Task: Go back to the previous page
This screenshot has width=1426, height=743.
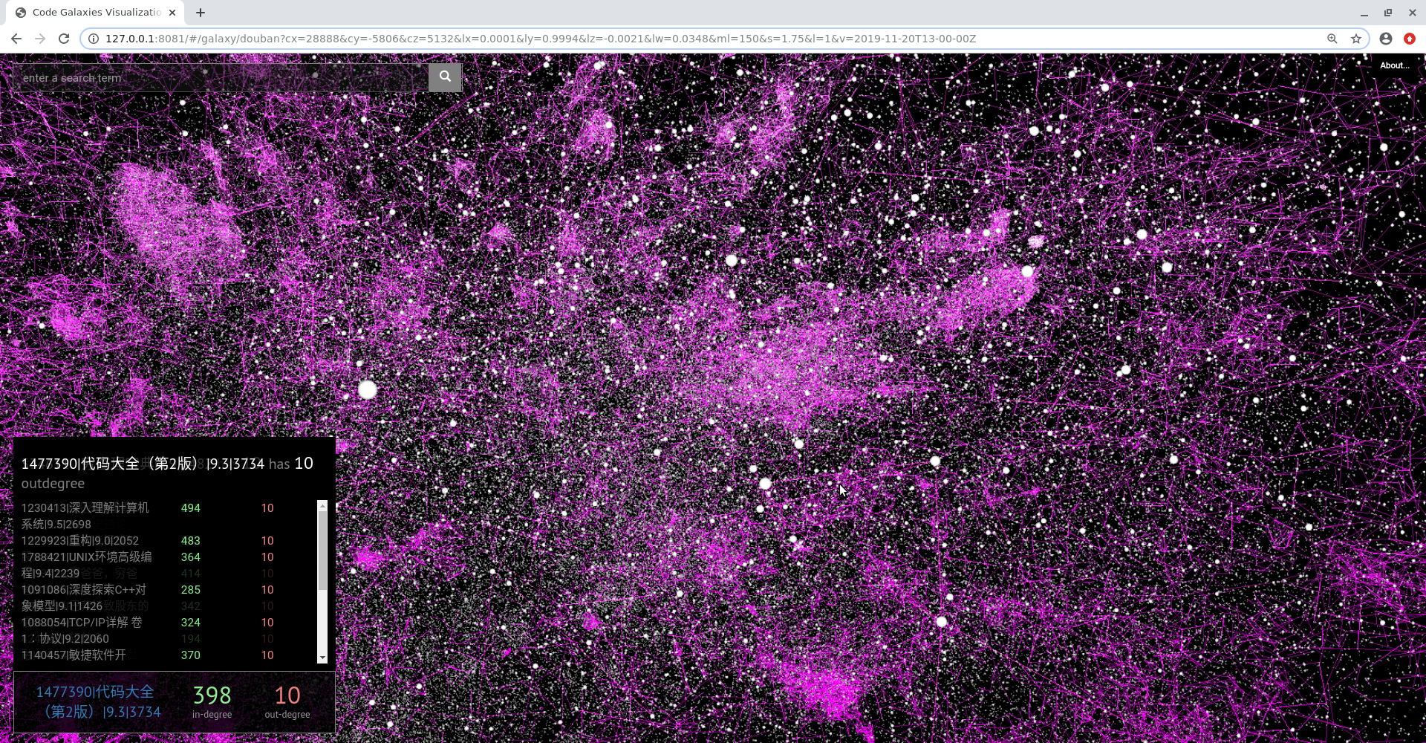Action: tap(16, 39)
